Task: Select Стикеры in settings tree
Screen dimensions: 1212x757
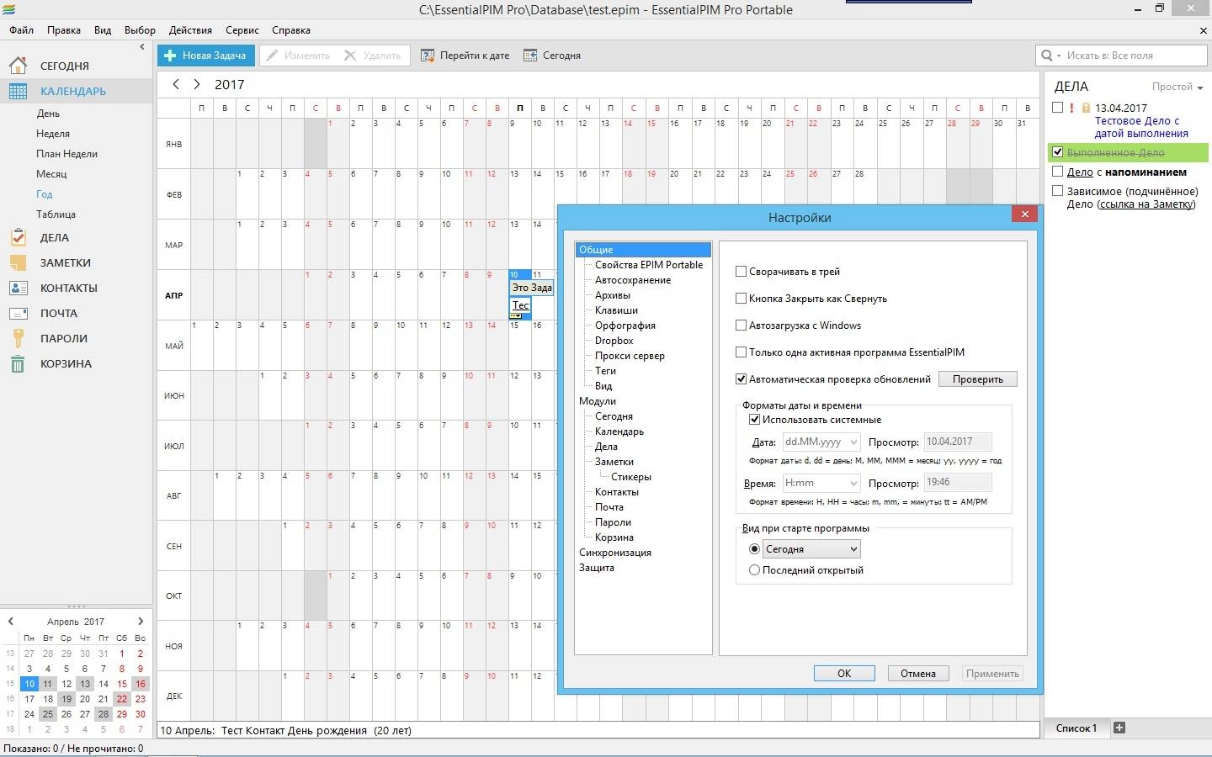Action: [630, 477]
